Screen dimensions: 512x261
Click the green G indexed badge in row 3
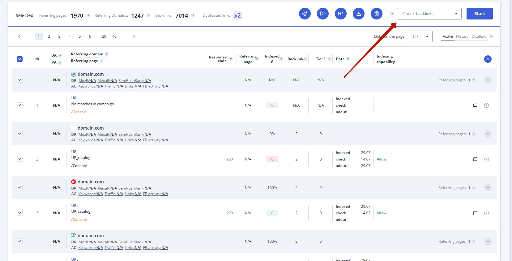click(x=272, y=213)
